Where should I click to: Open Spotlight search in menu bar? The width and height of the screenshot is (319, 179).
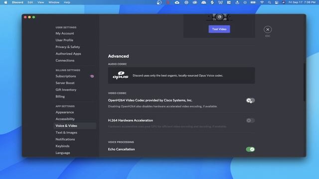269,2
